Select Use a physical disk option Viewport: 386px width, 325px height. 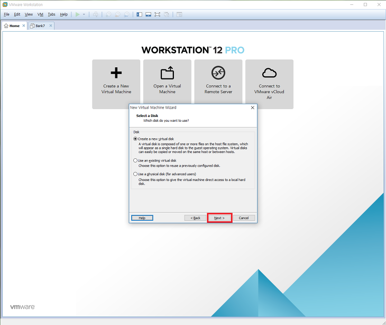[x=164, y=174]
